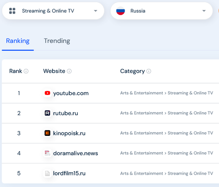The width and height of the screenshot is (219, 187).
Task: Click the Website column header
Action: pos(54,71)
